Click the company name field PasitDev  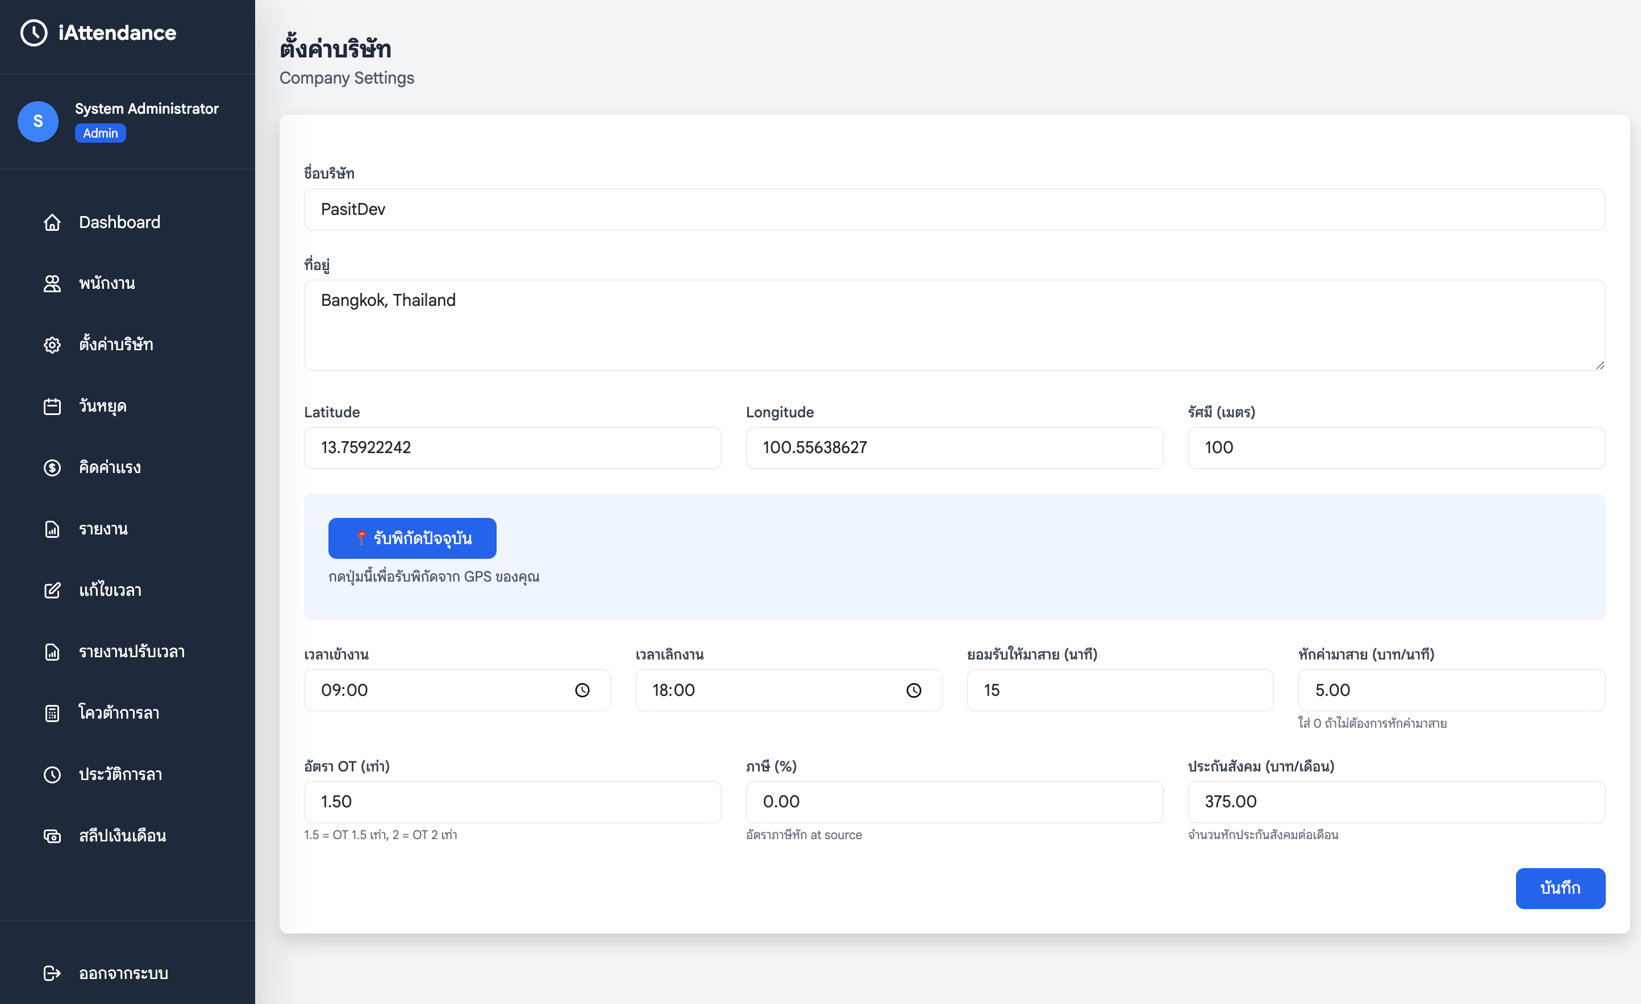coord(953,209)
